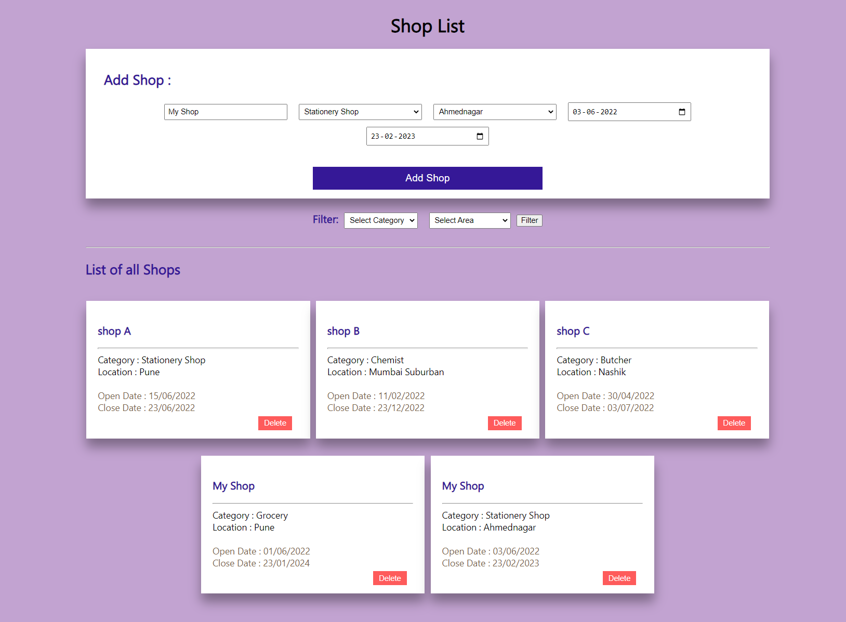
Task: Click Location : Nashik text
Action: pyautogui.click(x=591, y=372)
